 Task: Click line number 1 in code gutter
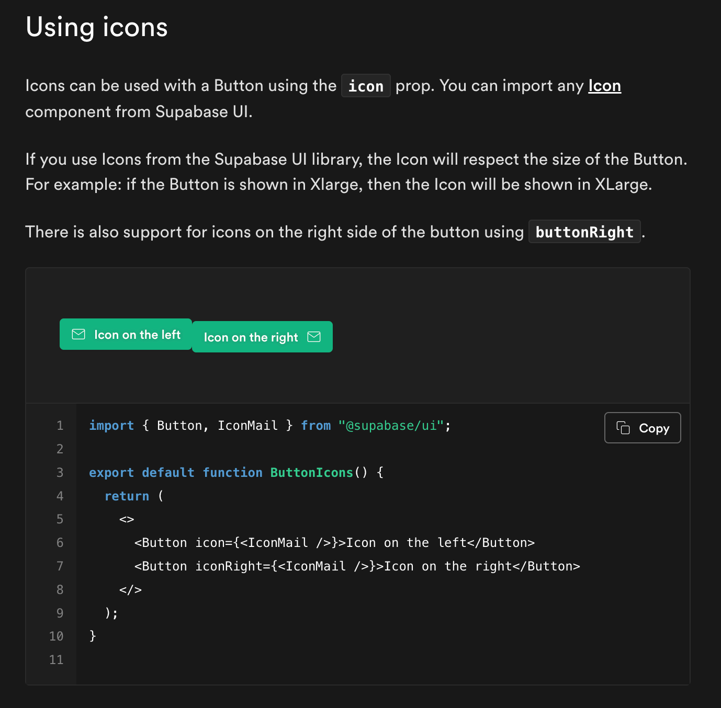tap(60, 426)
